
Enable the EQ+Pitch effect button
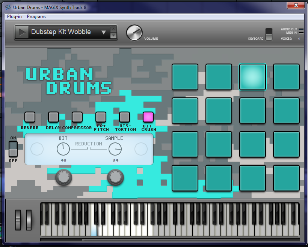point(101,117)
